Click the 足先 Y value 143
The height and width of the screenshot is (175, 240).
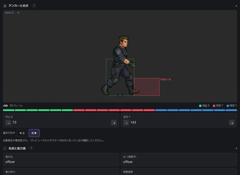point(133,122)
